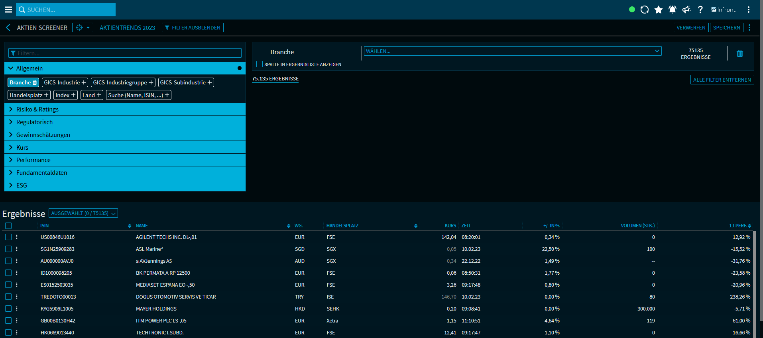The image size is (763, 338).
Task: Select the '75.135 Ergebnisse' tab
Action: pyautogui.click(x=275, y=79)
